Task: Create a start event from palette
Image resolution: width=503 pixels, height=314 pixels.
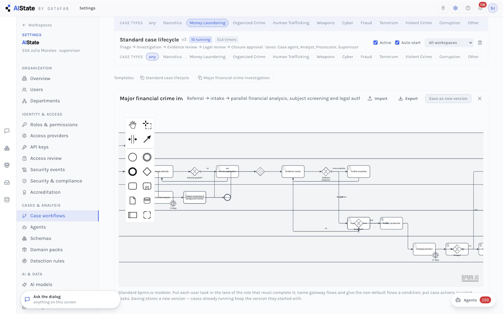Action: (133, 157)
